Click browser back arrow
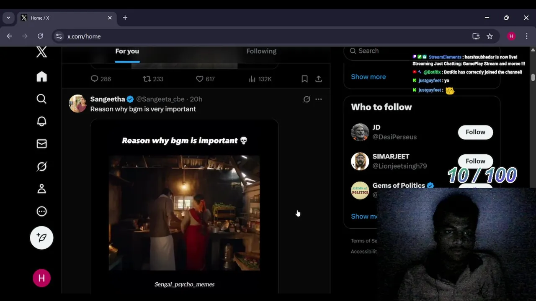536x301 pixels. tap(9, 36)
